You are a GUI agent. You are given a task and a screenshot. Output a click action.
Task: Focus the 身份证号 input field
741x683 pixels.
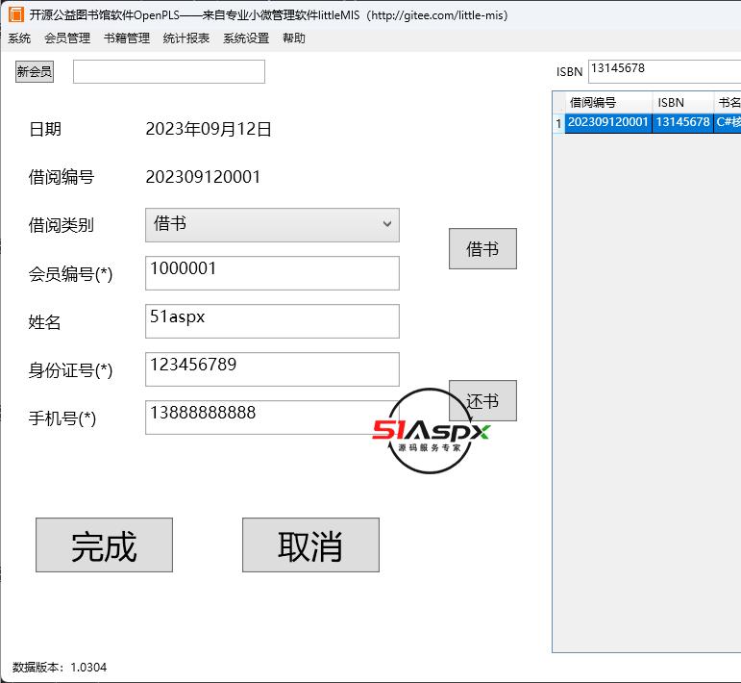[x=272, y=369]
